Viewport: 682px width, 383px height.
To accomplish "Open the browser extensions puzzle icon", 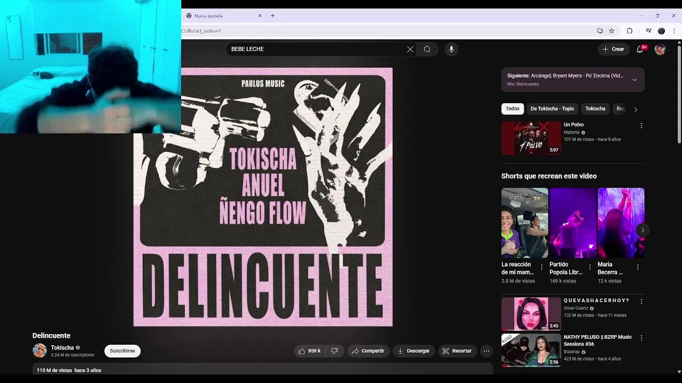I will (629, 31).
